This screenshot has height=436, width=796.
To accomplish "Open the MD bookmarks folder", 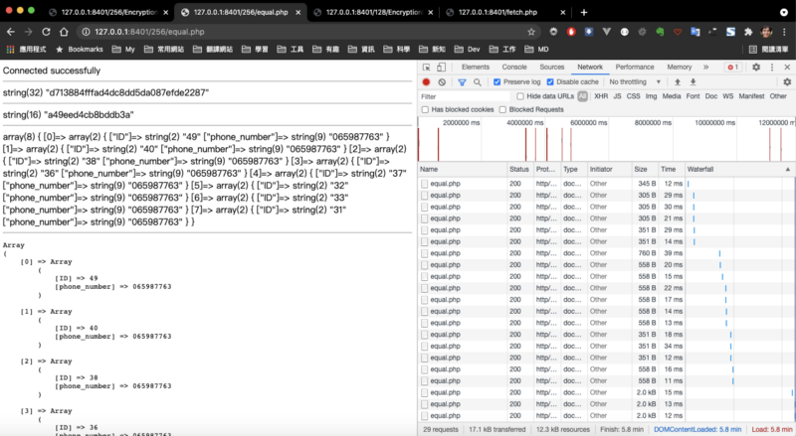I will (536, 50).
